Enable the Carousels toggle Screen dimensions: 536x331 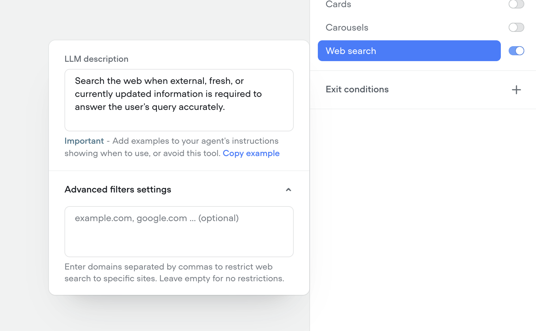click(x=516, y=28)
